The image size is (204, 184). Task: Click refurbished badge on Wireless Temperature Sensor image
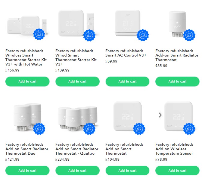coord(189,129)
